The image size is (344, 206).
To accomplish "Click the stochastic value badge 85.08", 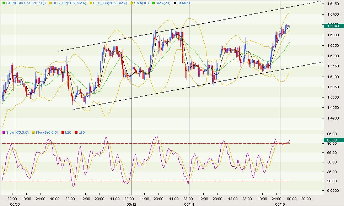I will (x=333, y=140).
